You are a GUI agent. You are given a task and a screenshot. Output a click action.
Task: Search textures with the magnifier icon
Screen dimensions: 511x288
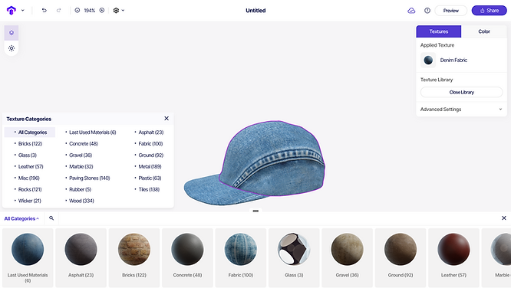(x=51, y=218)
